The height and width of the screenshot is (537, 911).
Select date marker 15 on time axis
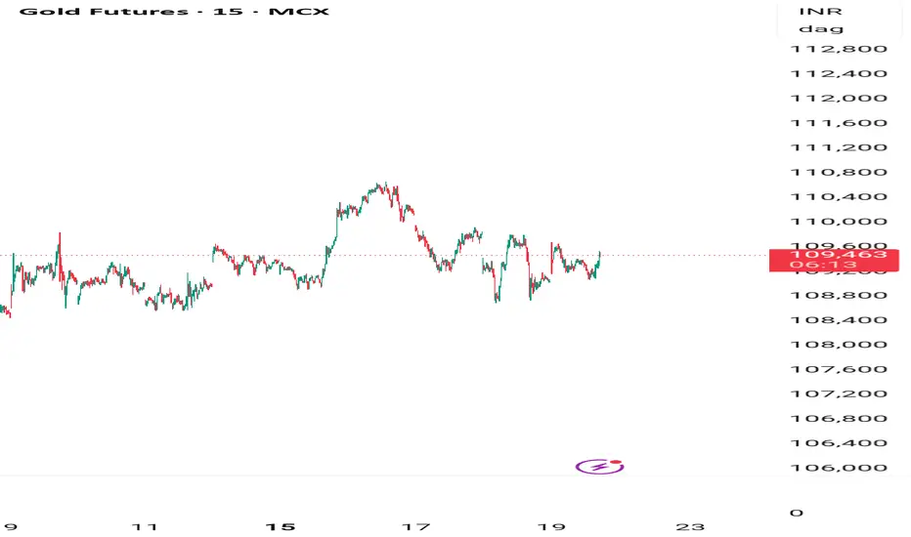[281, 526]
